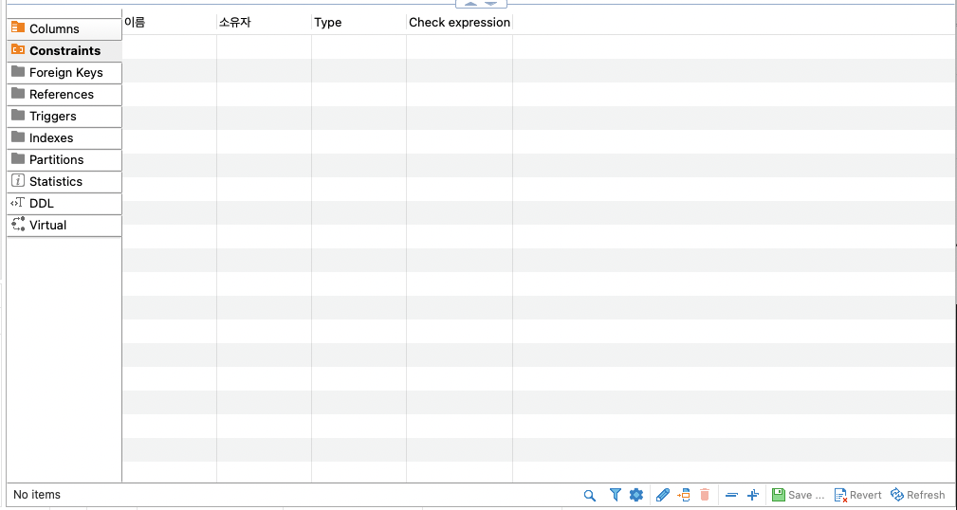Sort by the 이름 column header
The height and width of the screenshot is (510, 957).
click(169, 23)
